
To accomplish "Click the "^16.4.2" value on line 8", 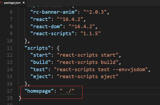I will tap(82, 27).
